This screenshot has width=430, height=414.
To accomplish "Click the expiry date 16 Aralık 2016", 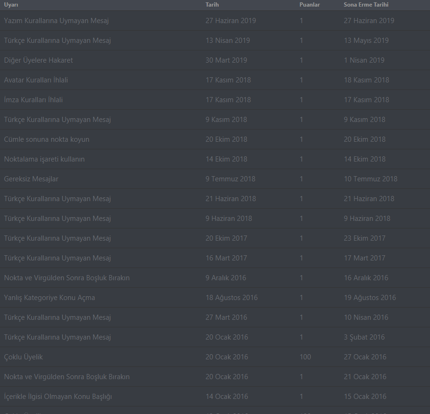I will point(366,278).
